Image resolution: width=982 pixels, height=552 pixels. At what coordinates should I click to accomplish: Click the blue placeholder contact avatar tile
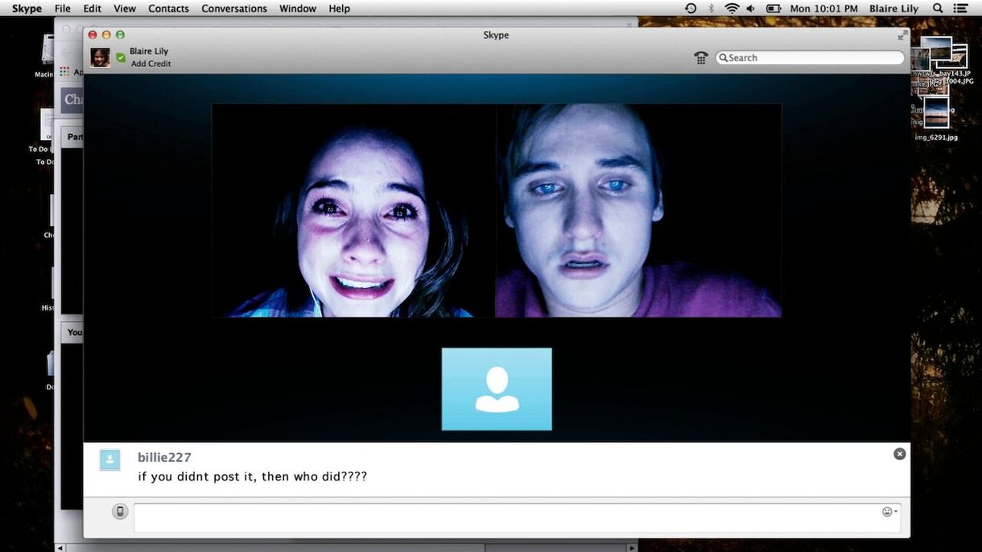(x=497, y=389)
